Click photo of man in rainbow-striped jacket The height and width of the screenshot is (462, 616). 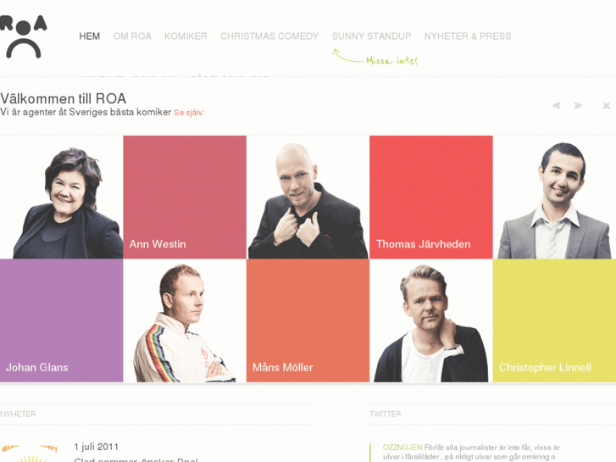[x=185, y=320]
